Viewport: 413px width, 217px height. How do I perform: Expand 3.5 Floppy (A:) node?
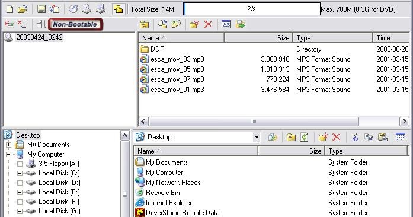click(20, 164)
